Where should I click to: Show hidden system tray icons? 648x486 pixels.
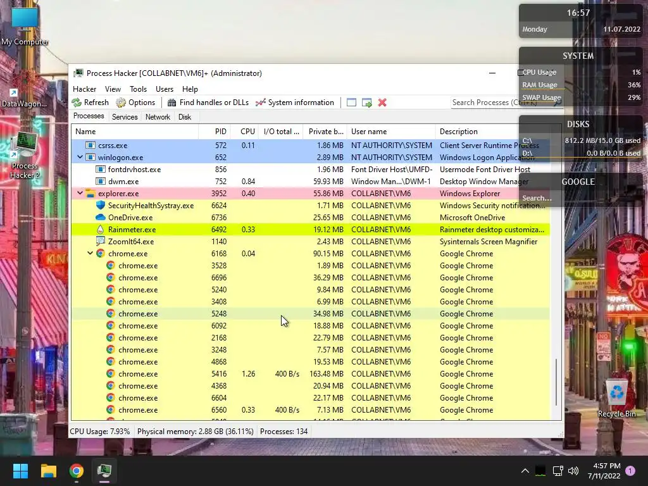[x=525, y=471]
